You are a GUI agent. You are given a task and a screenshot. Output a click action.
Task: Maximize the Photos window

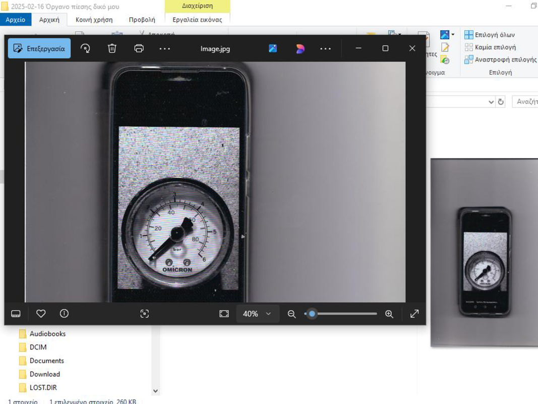coord(385,48)
